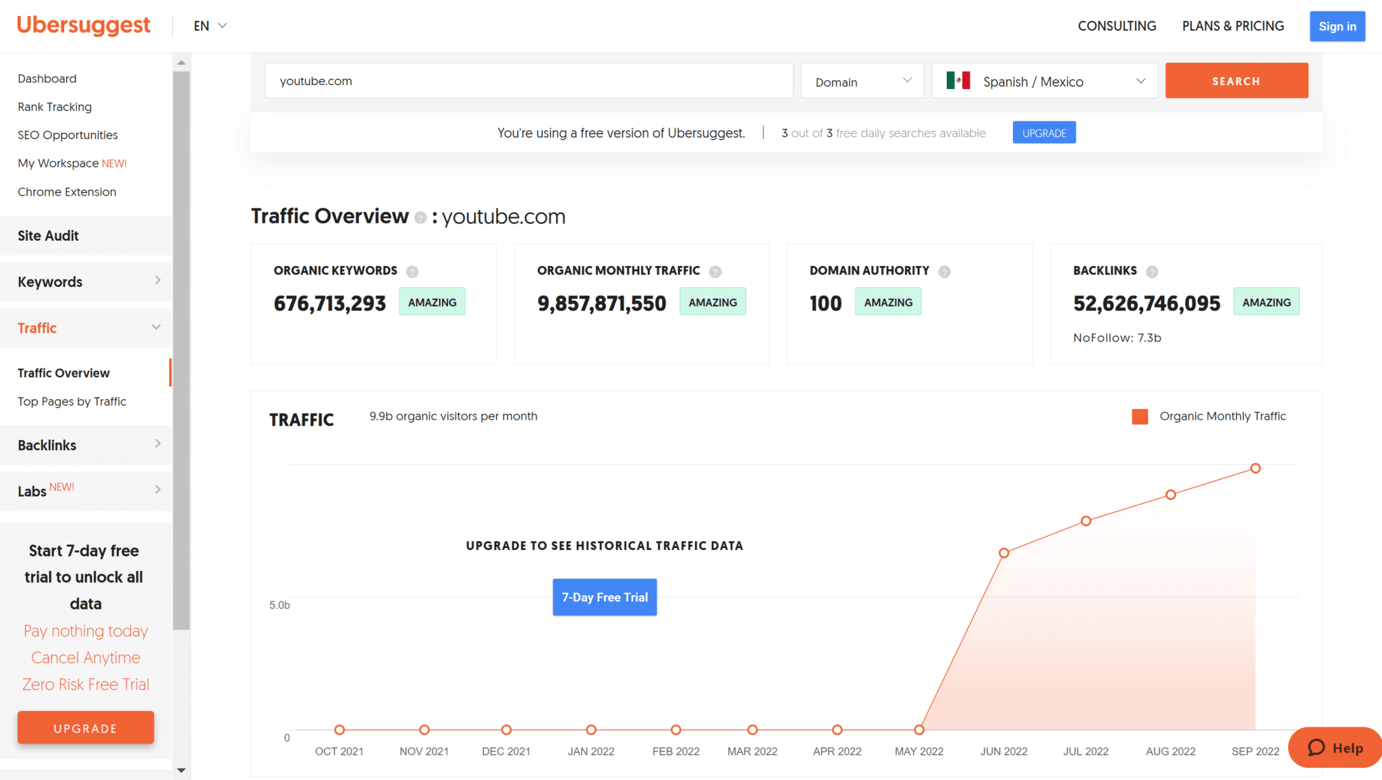1382x780 pixels.
Task: Click the Organic Monthly Traffic legend swatch
Action: coord(1140,416)
